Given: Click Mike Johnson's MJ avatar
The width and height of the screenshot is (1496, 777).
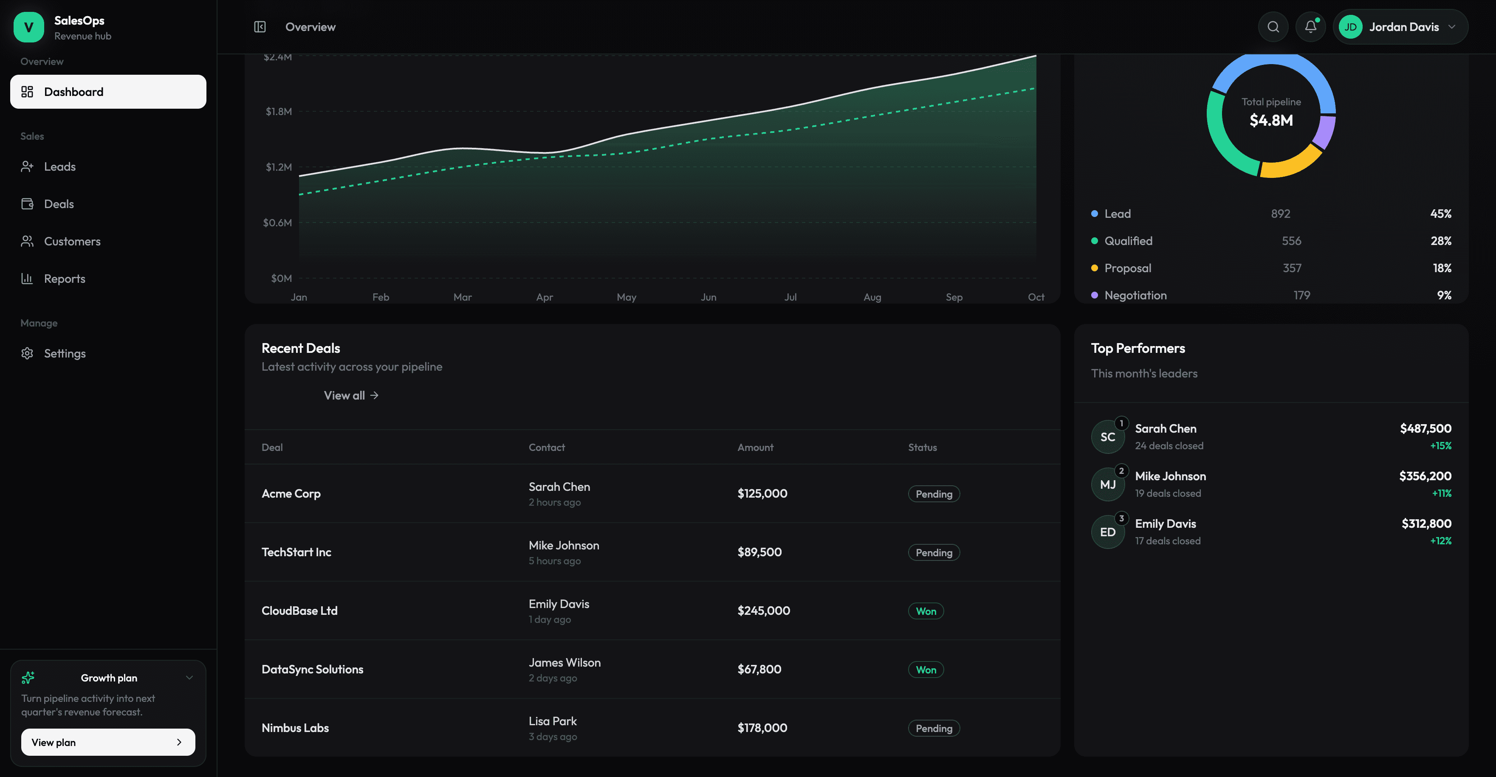Looking at the screenshot, I should (1107, 484).
